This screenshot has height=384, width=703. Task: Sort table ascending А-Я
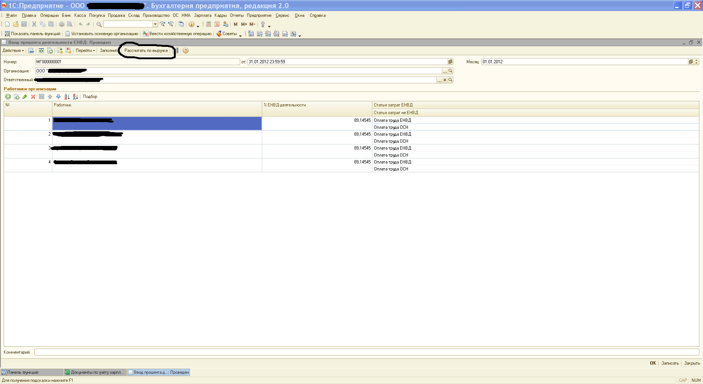point(67,97)
